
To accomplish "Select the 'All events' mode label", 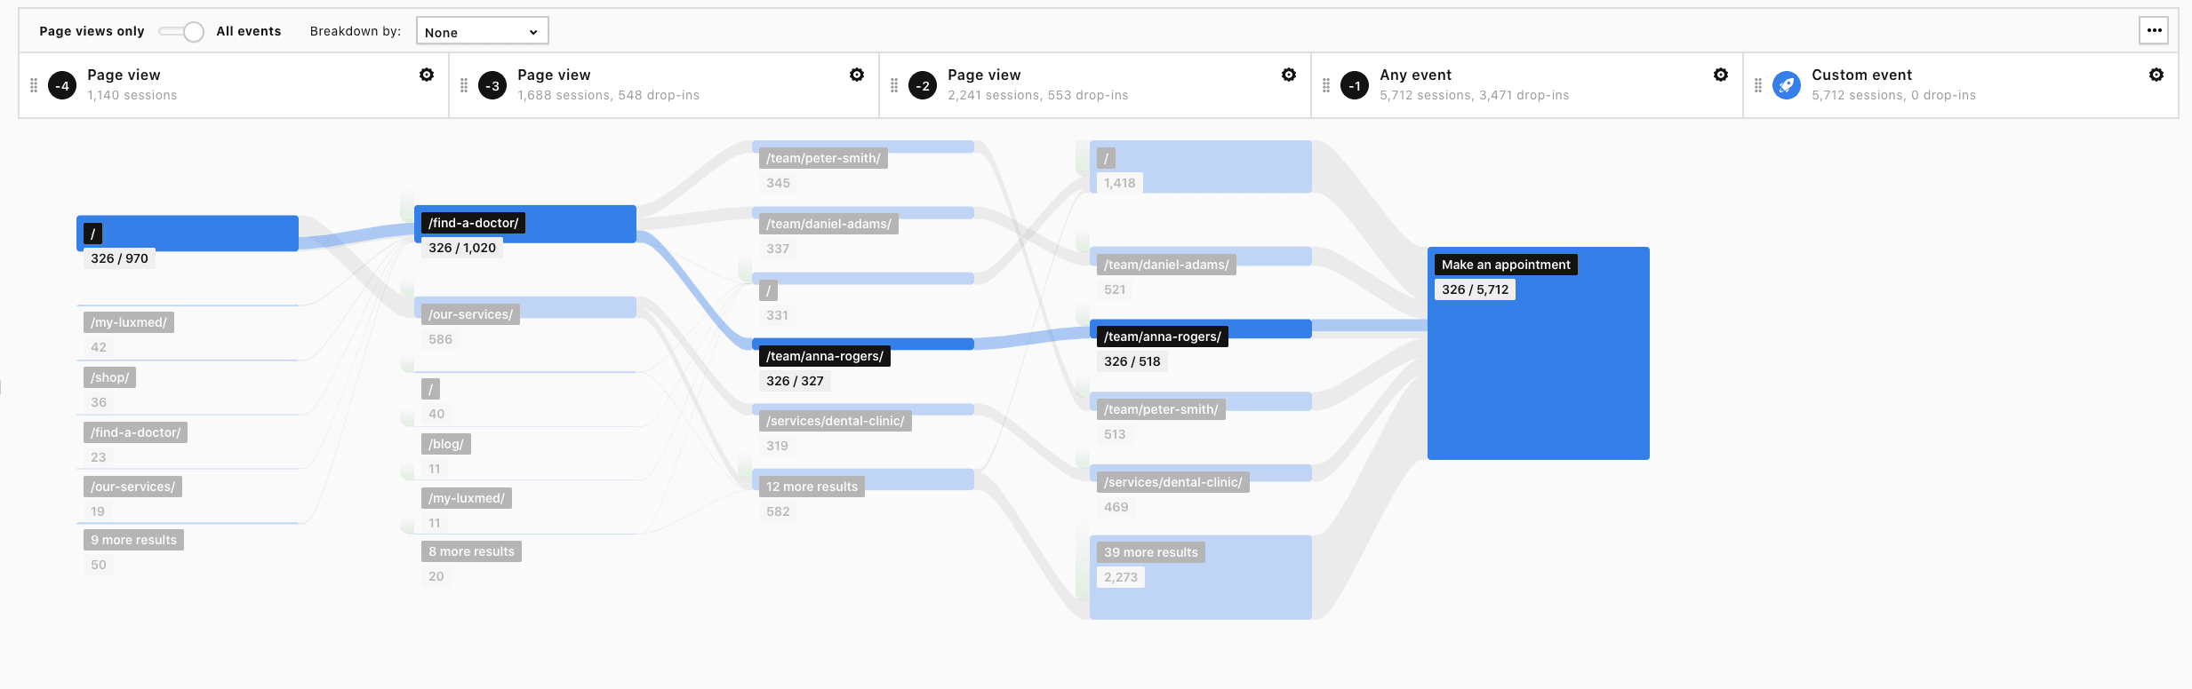I will coord(249,31).
